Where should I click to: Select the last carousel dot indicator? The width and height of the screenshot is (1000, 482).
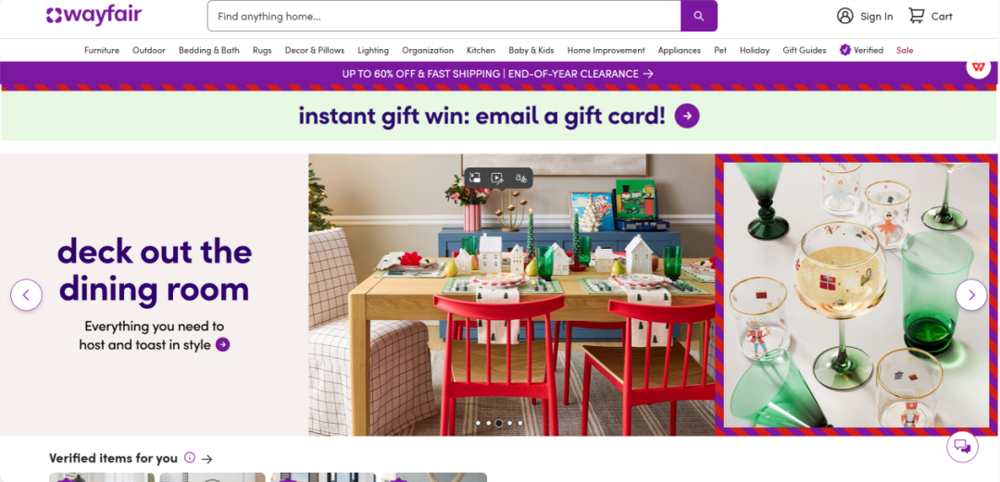pyautogui.click(x=519, y=423)
